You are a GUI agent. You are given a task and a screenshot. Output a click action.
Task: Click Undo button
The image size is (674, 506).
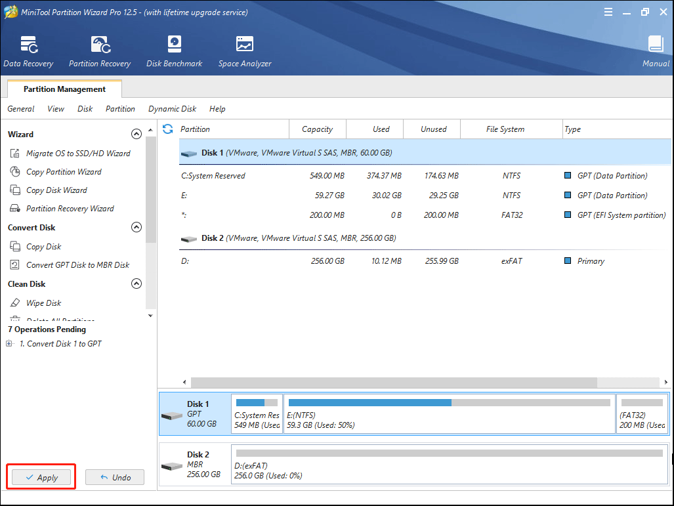coord(115,477)
